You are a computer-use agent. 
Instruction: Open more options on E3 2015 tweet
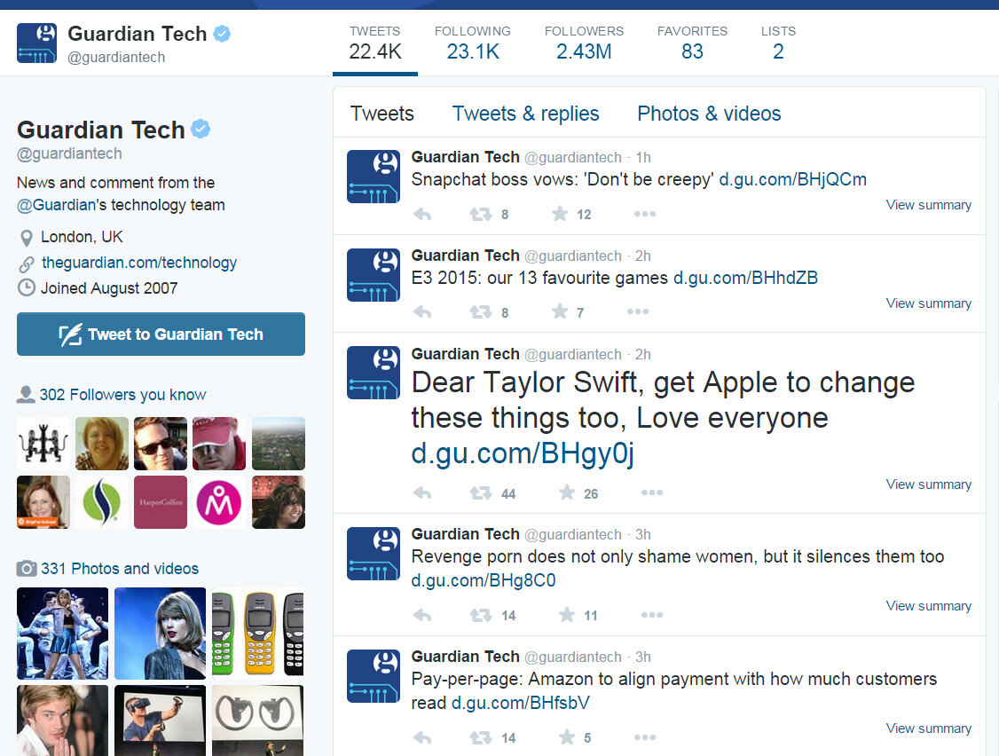tap(638, 311)
